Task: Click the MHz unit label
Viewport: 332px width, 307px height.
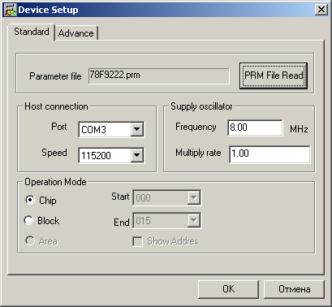Action: [299, 129]
